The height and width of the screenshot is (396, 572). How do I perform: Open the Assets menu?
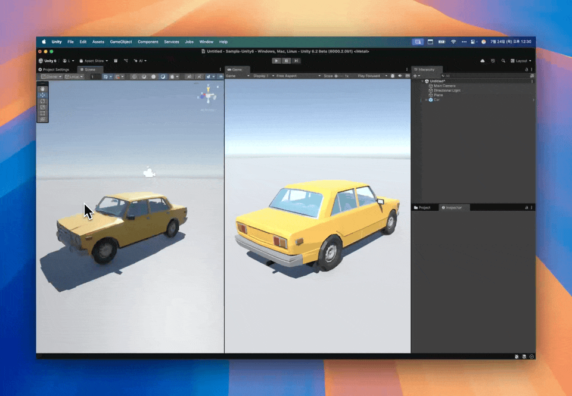(98, 42)
